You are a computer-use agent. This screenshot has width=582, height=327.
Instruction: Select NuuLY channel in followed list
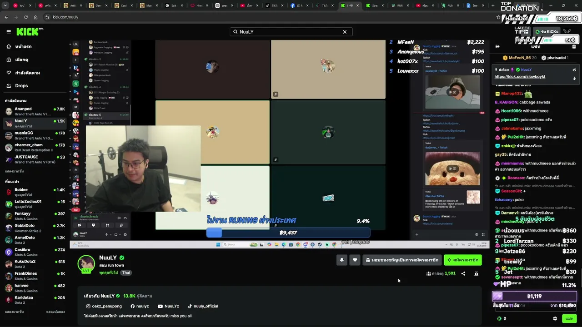(x=35, y=123)
